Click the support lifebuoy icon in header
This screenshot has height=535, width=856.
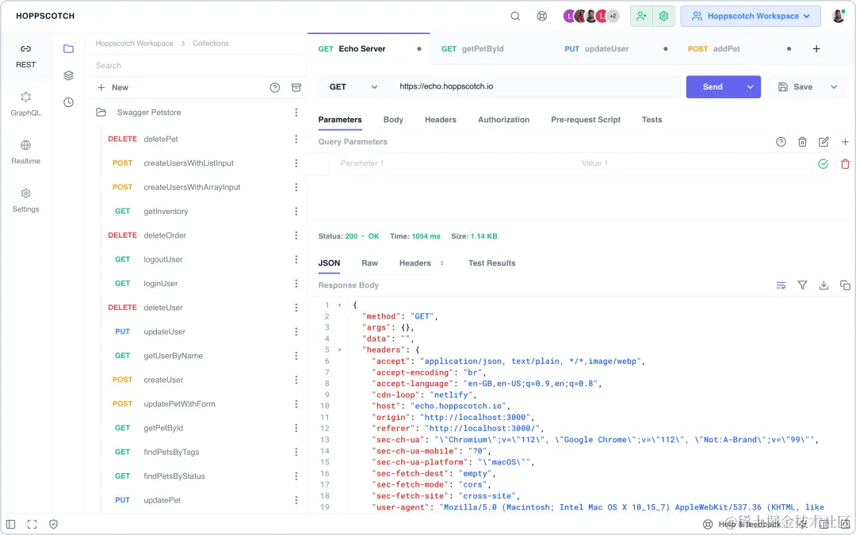(541, 16)
